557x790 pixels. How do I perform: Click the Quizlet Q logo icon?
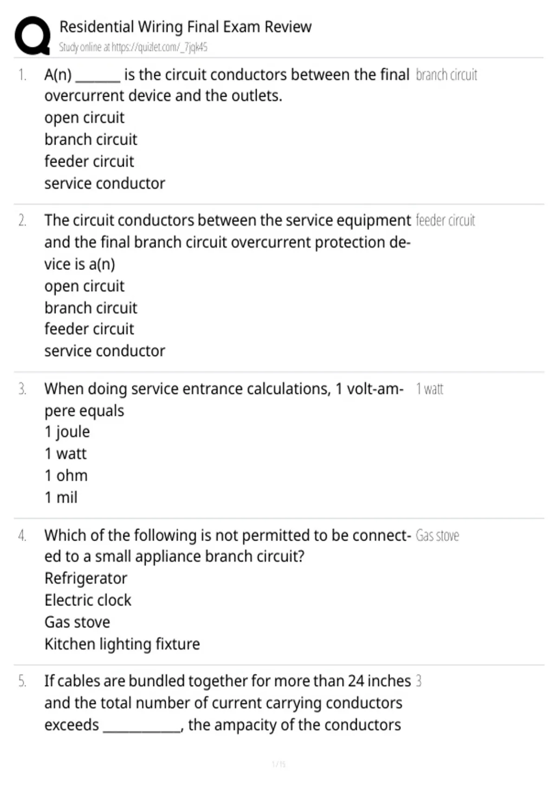(x=32, y=36)
